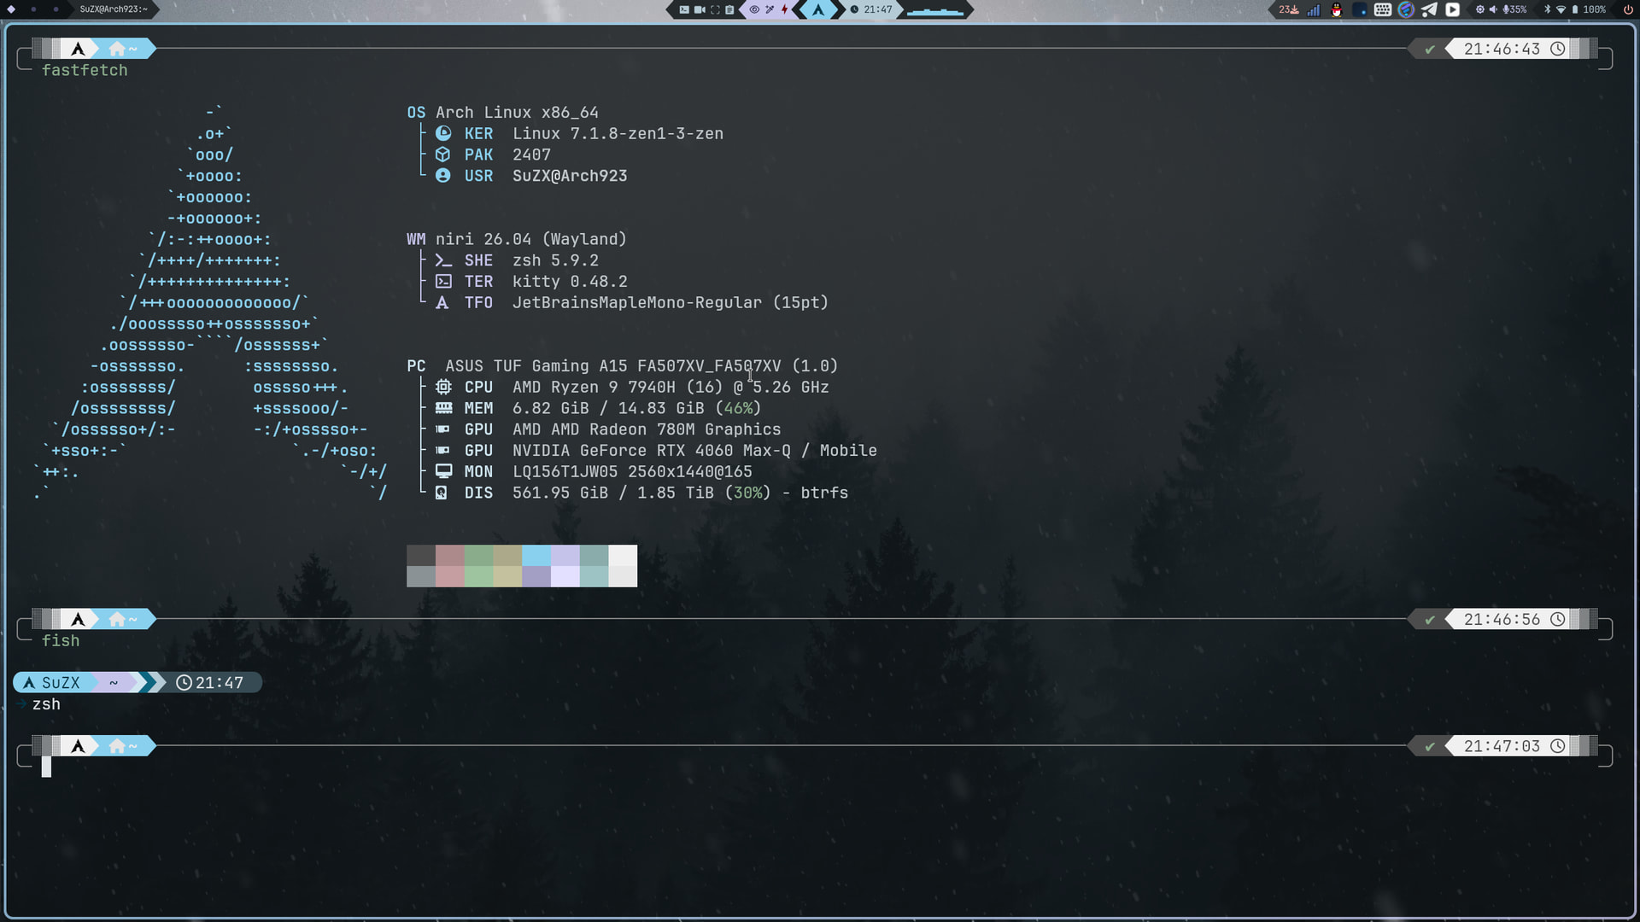Click the NVIDIA GeForce RTX 4060 line
Viewport: 1640px width, 922px height.
pos(694,451)
